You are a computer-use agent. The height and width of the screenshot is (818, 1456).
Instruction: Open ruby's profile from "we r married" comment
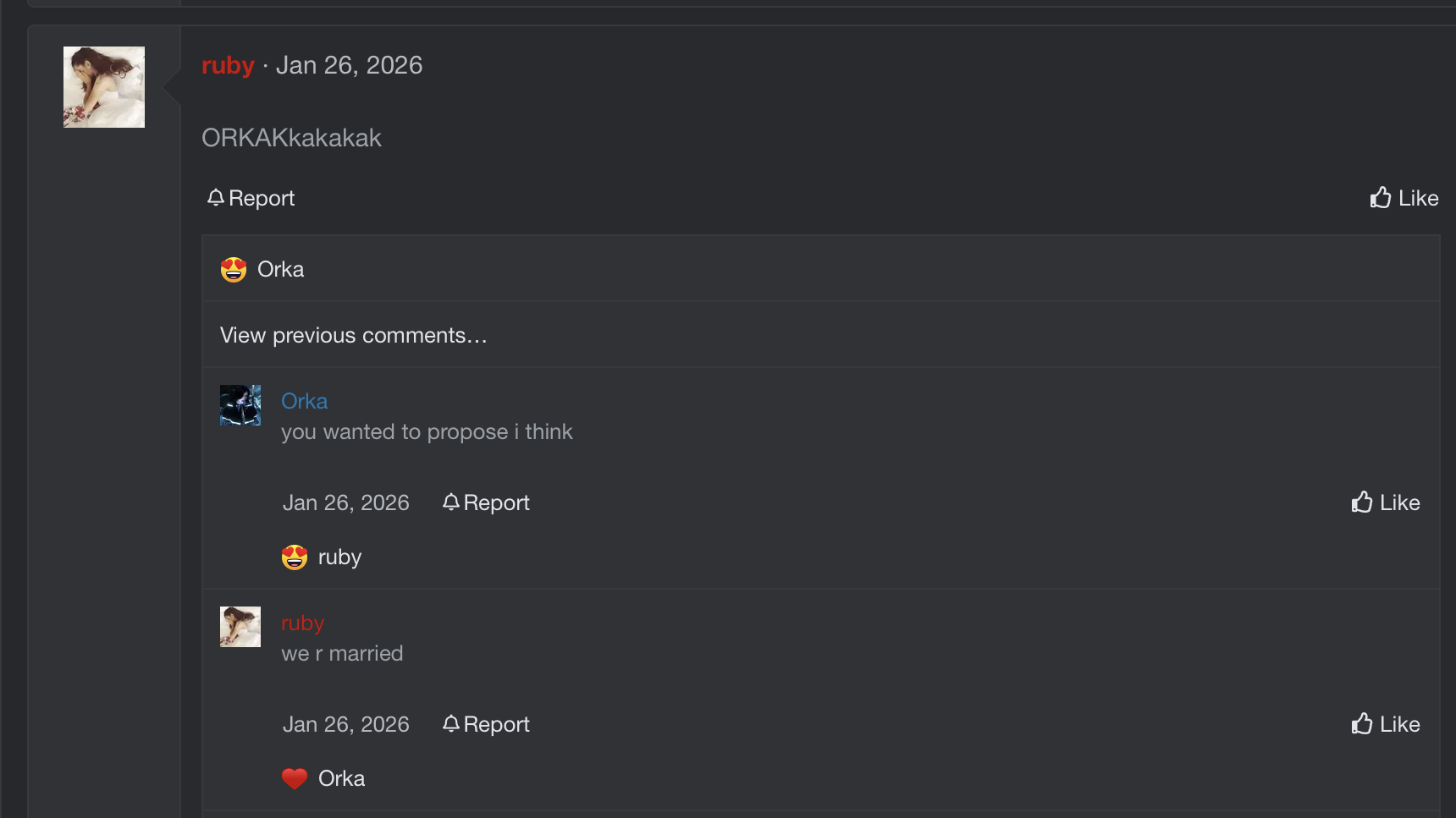coord(302,623)
